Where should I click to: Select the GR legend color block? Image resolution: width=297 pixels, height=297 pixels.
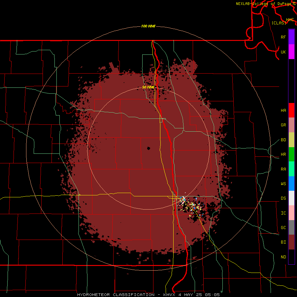tap(291, 125)
